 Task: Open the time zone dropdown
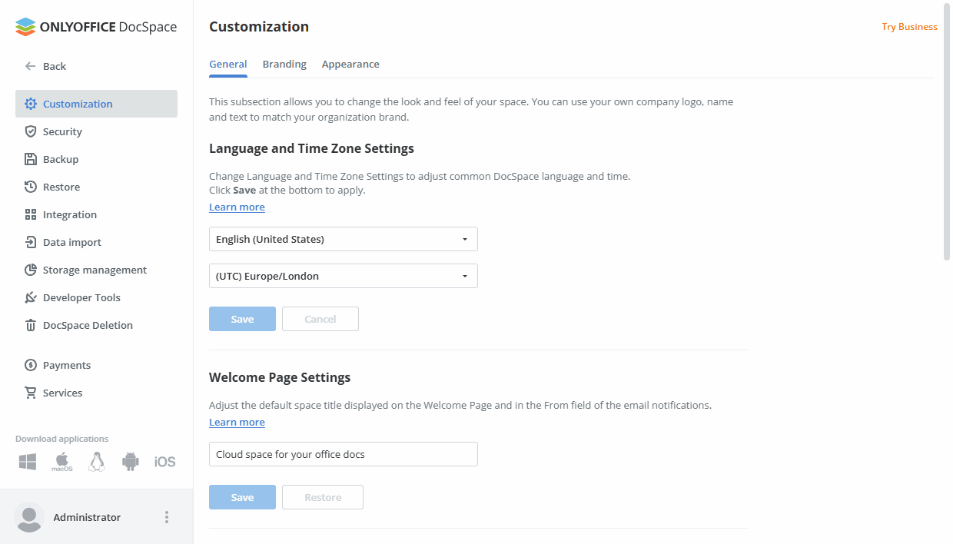pyautogui.click(x=343, y=276)
